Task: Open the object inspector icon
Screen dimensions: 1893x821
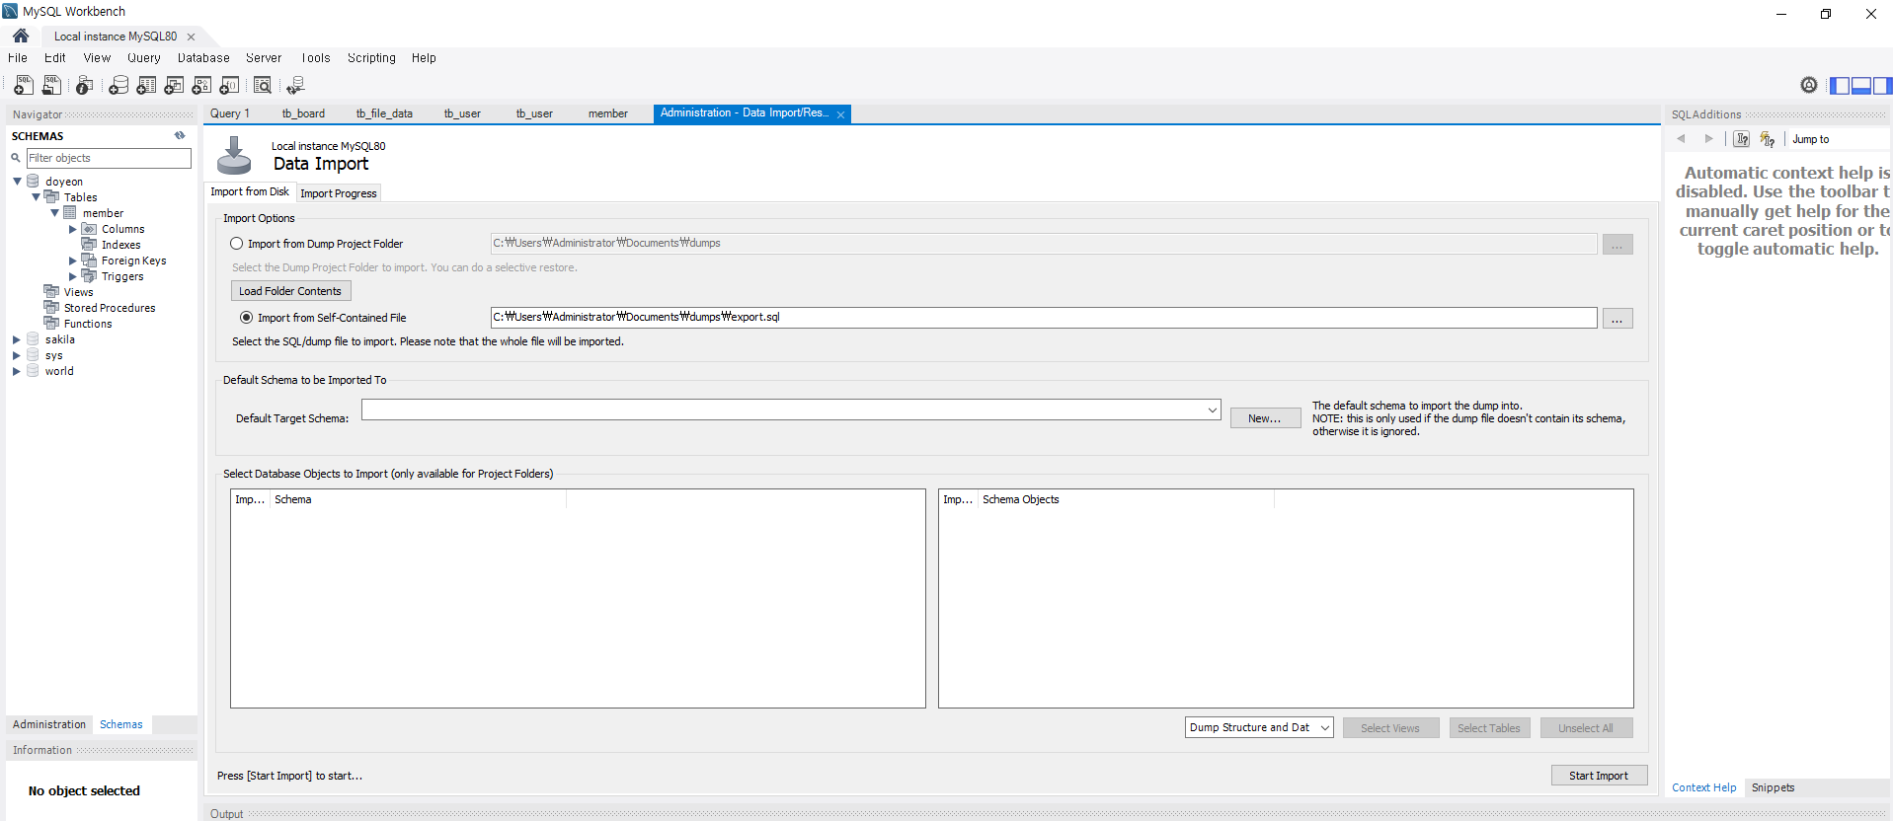Action: 85,86
